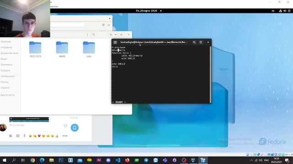Image resolution: width=293 pixels, height=164 pixels.
Task: Open the Files hamburger menu
Action: pyautogui.click(x=121, y=35)
